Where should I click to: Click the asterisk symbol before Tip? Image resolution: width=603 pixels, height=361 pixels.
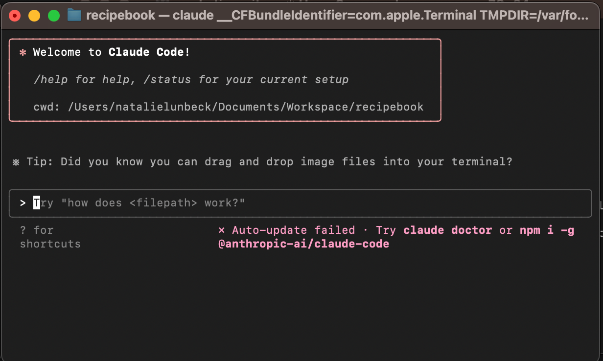tap(16, 162)
